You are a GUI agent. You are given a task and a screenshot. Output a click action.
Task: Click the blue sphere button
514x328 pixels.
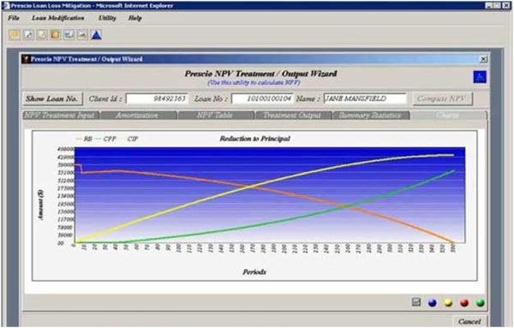pyautogui.click(x=433, y=303)
